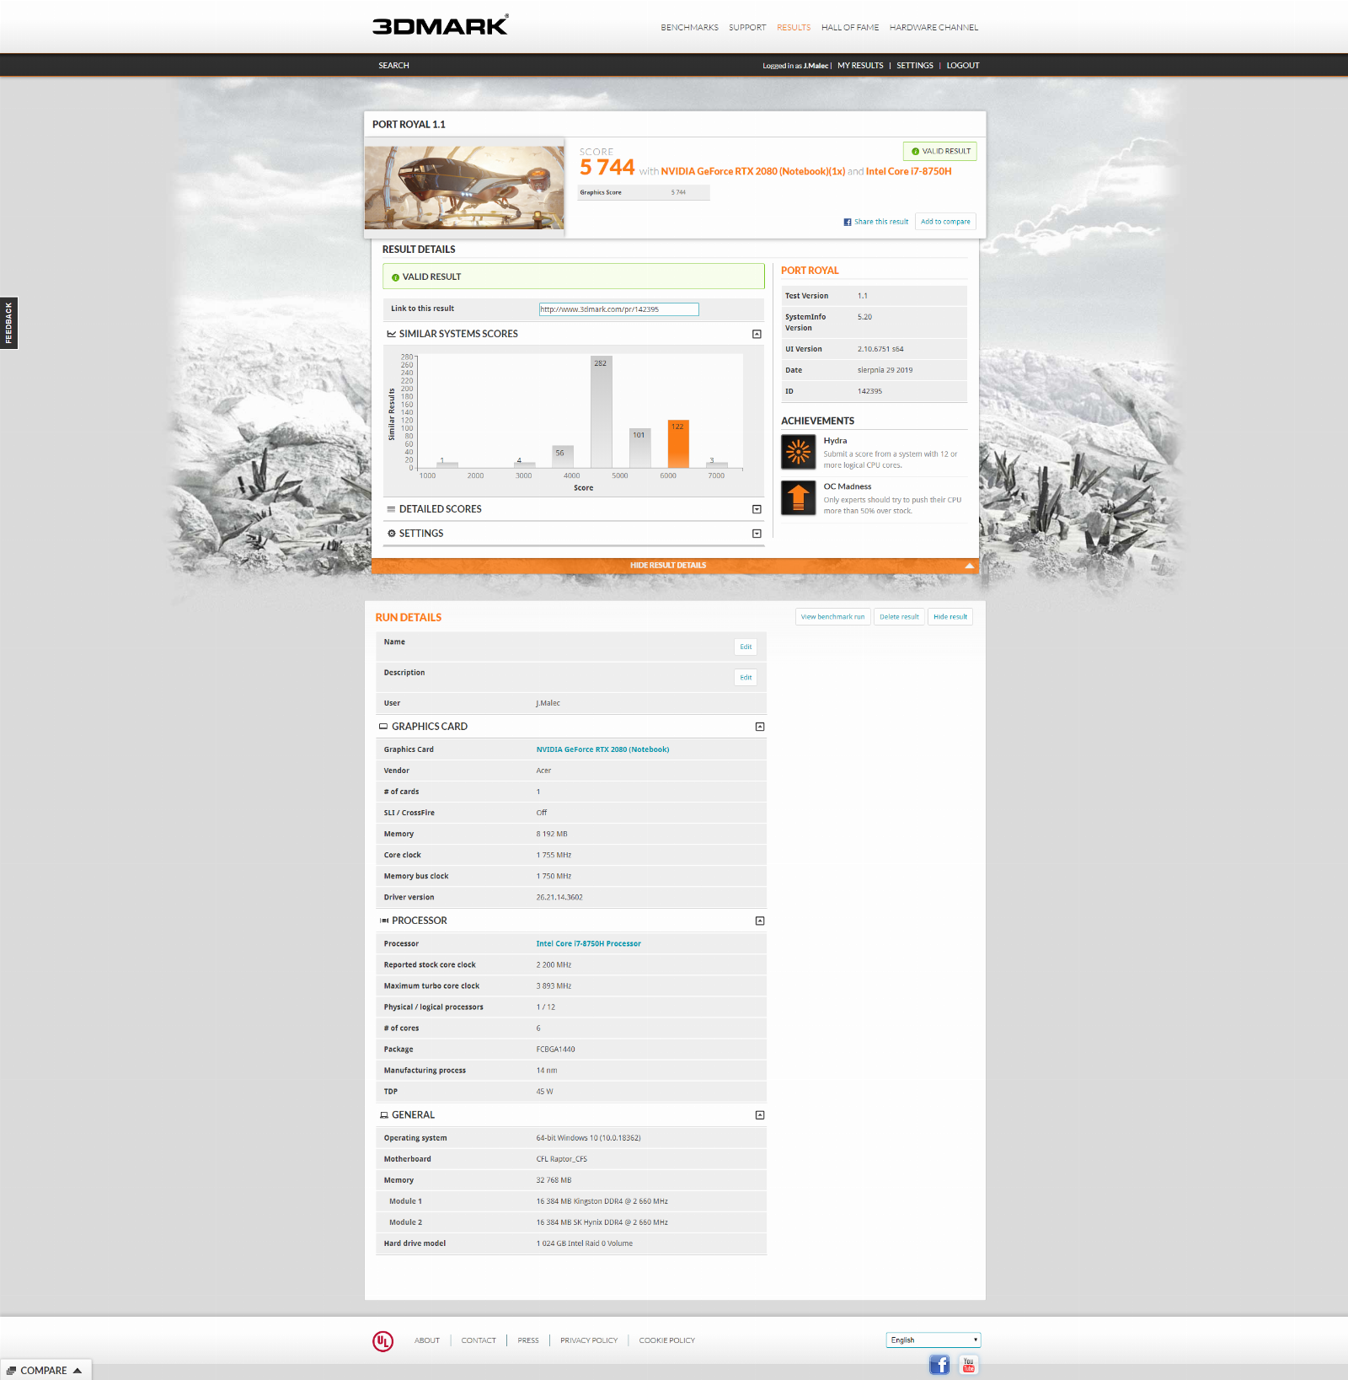Collapse the Graphics Card section
The width and height of the screenshot is (1348, 1380).
[760, 727]
